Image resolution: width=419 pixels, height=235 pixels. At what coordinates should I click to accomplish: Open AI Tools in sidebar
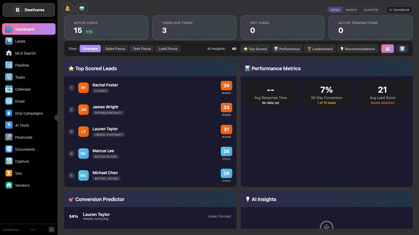(29, 125)
